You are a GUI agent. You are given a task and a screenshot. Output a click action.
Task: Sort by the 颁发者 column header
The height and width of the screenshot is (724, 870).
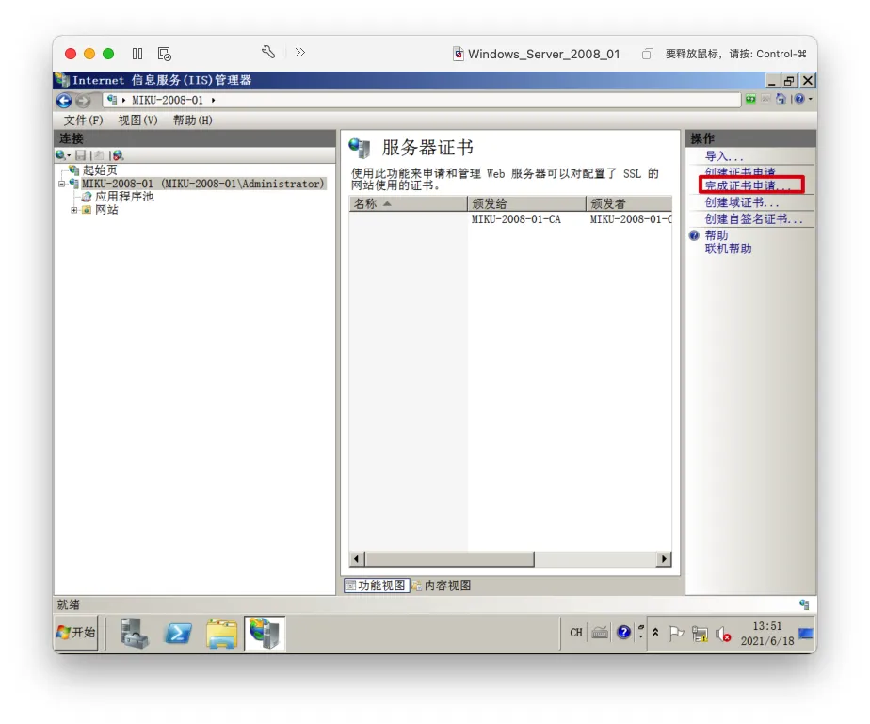629,203
